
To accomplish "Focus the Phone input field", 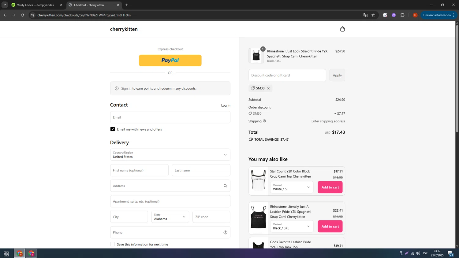I will [170, 232].
